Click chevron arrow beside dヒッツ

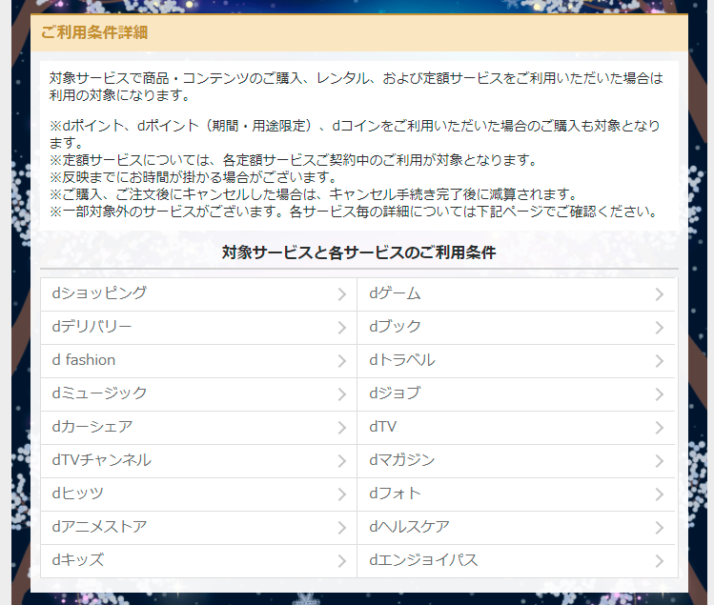pos(342,494)
